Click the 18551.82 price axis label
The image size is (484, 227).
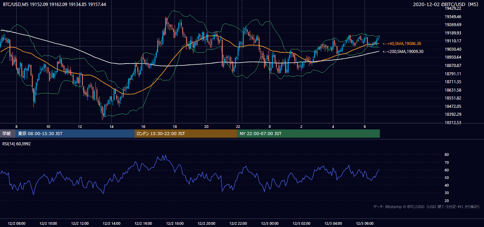tap(453, 98)
